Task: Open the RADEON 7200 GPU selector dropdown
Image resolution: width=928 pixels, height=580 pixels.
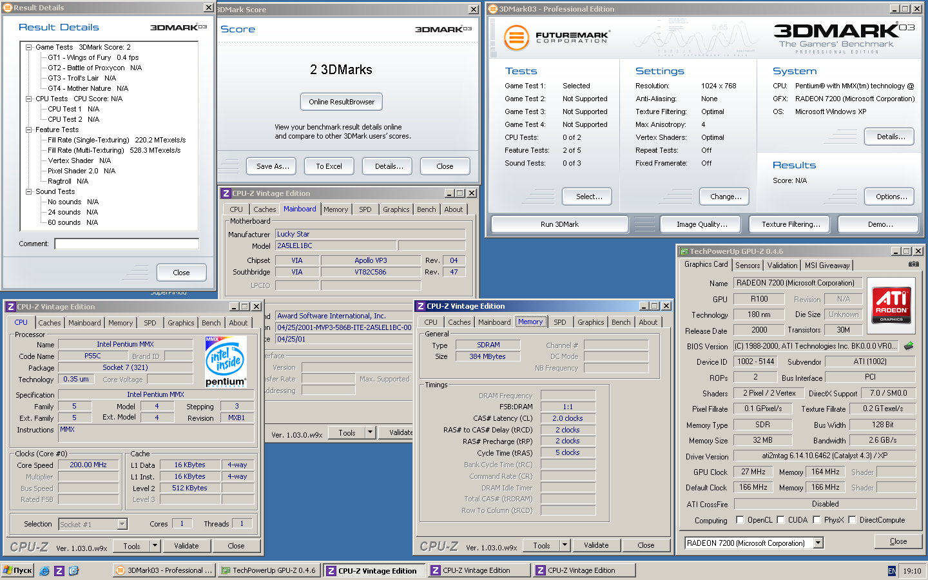Action: [x=818, y=543]
